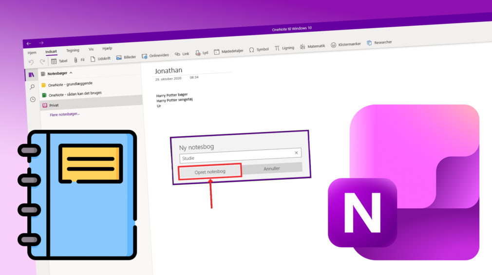Open the Klistermærker sticker icon
492x275 pixels.
point(334,45)
